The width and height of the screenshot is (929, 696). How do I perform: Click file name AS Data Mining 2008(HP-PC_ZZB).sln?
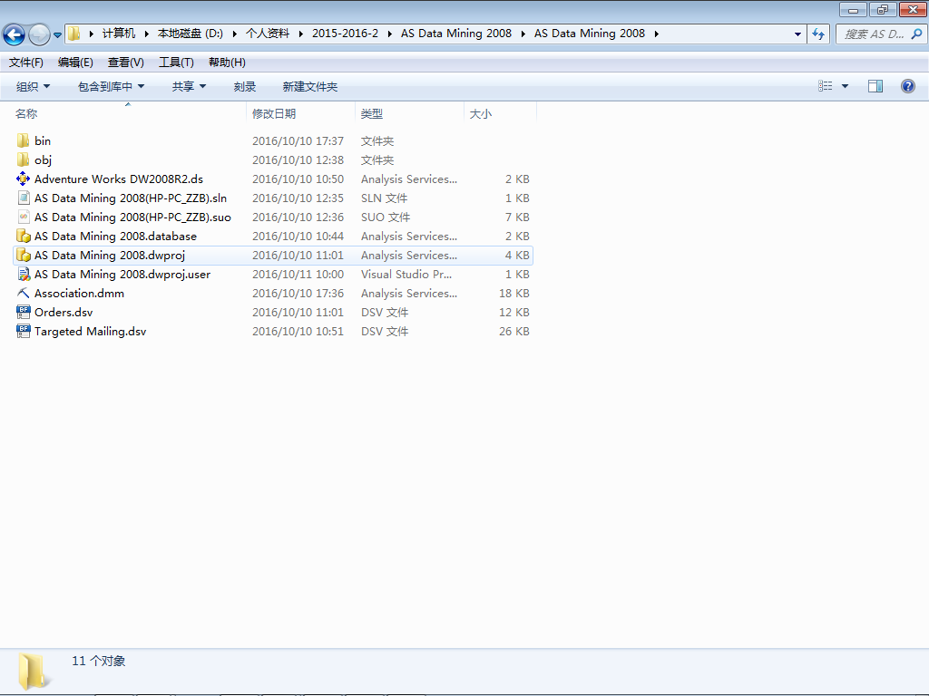[x=131, y=198]
